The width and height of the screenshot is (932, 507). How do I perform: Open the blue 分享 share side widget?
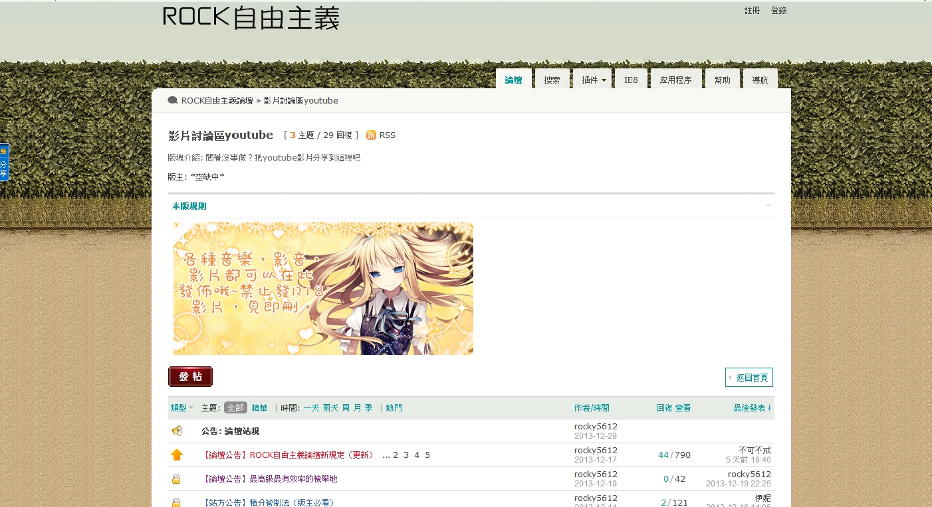click(x=4, y=162)
